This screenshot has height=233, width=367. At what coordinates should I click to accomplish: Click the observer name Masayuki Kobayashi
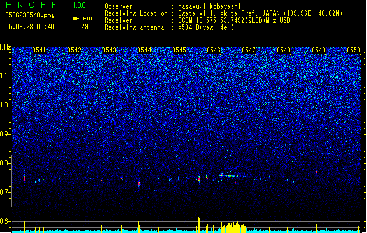point(209,6)
